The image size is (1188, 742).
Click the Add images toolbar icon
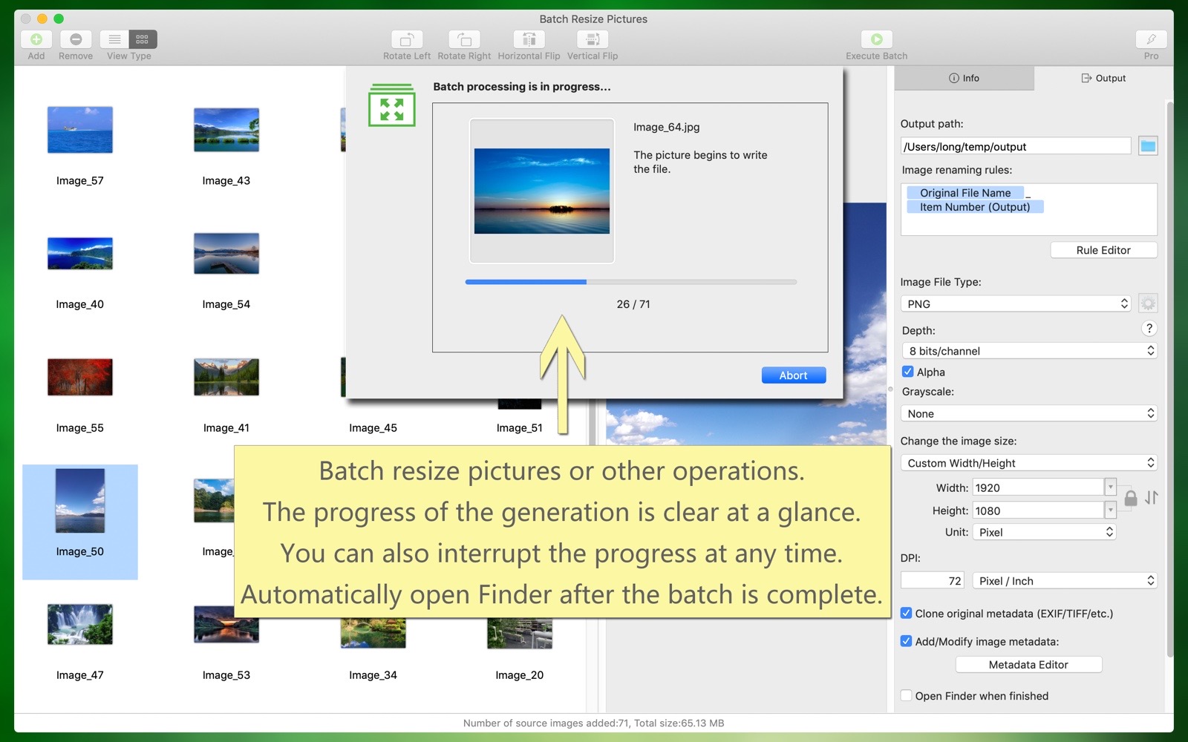click(36, 39)
